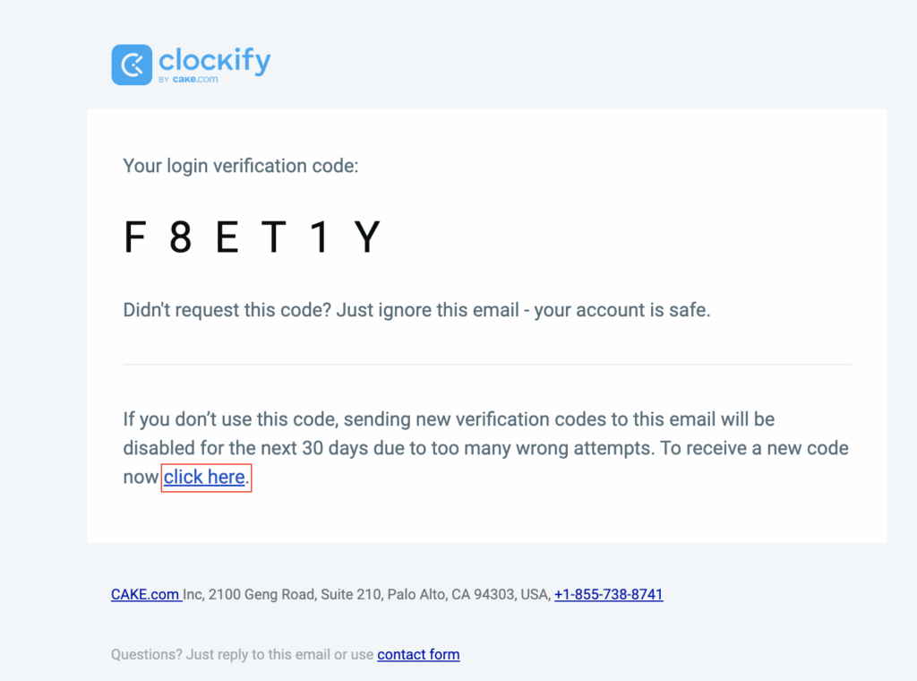Screen dimensions: 917x681
Task: Click the 'If you don't use this code' sentence
Action: pos(230,418)
